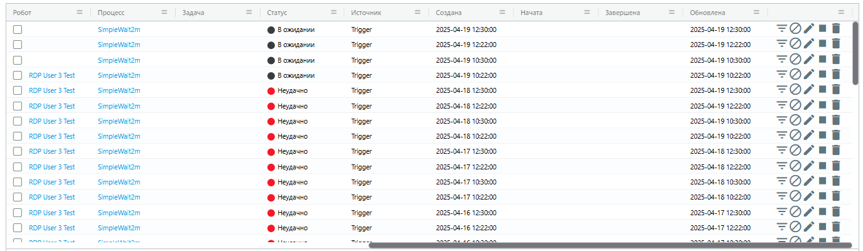Click stop square in 2025-04-17 10:30 row

pyautogui.click(x=822, y=181)
